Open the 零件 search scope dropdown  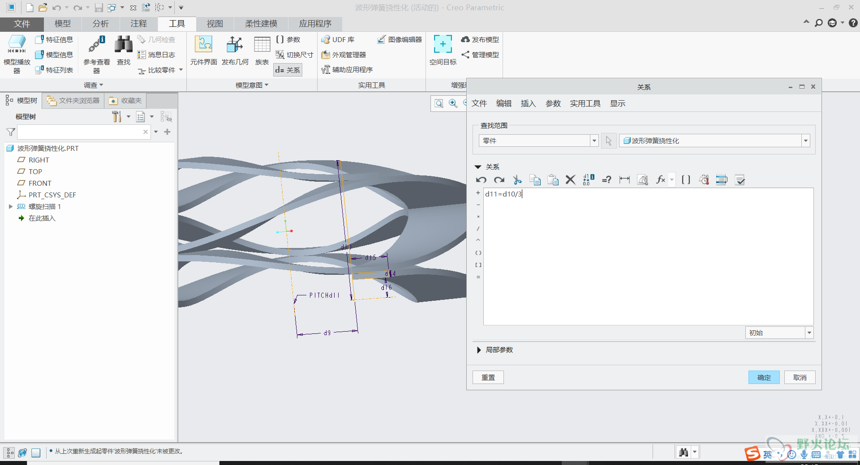pos(594,141)
